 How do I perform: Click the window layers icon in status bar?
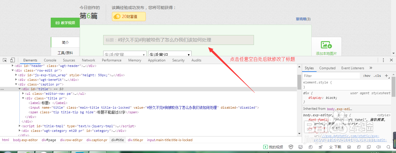tap(369, 147)
